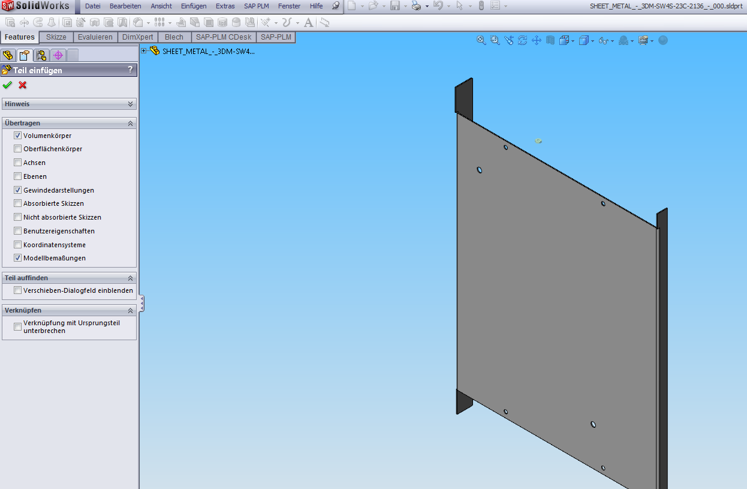747x489 pixels.
Task: Expand the SHEET_METAL tree node
Action: 144,51
